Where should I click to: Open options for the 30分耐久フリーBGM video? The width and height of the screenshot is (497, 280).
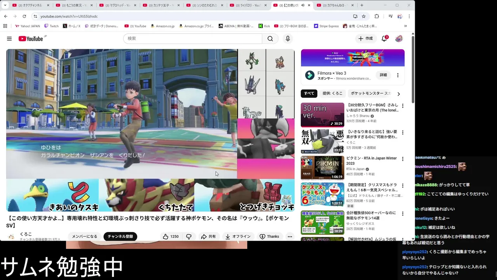pyautogui.click(x=403, y=106)
